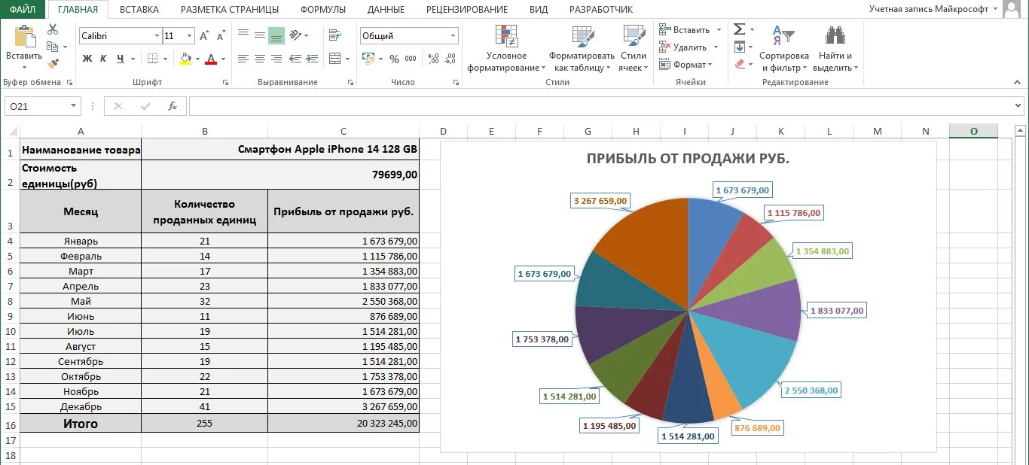Expand the formula bar with chevron
Viewport: 1029px width, 465px height.
(x=1019, y=106)
